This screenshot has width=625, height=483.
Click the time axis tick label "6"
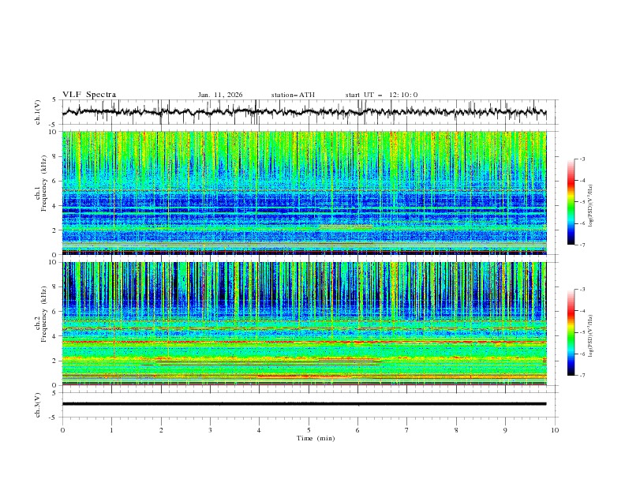click(x=357, y=430)
